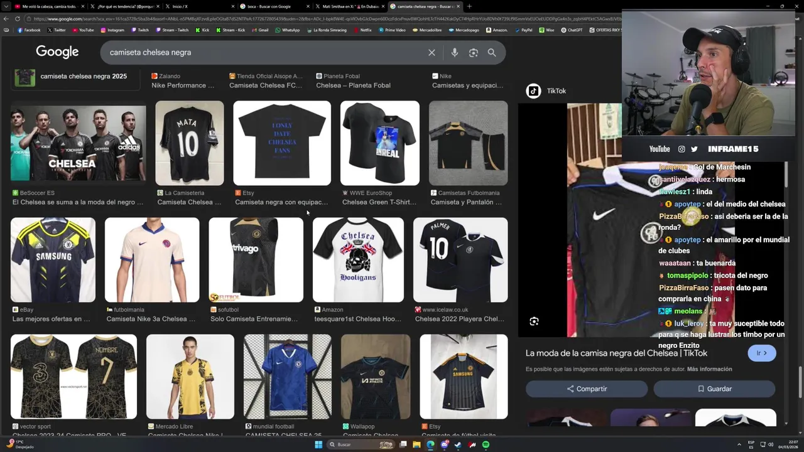This screenshot has width=804, height=452.
Task: Open Facebook bookmark
Action: point(29,30)
